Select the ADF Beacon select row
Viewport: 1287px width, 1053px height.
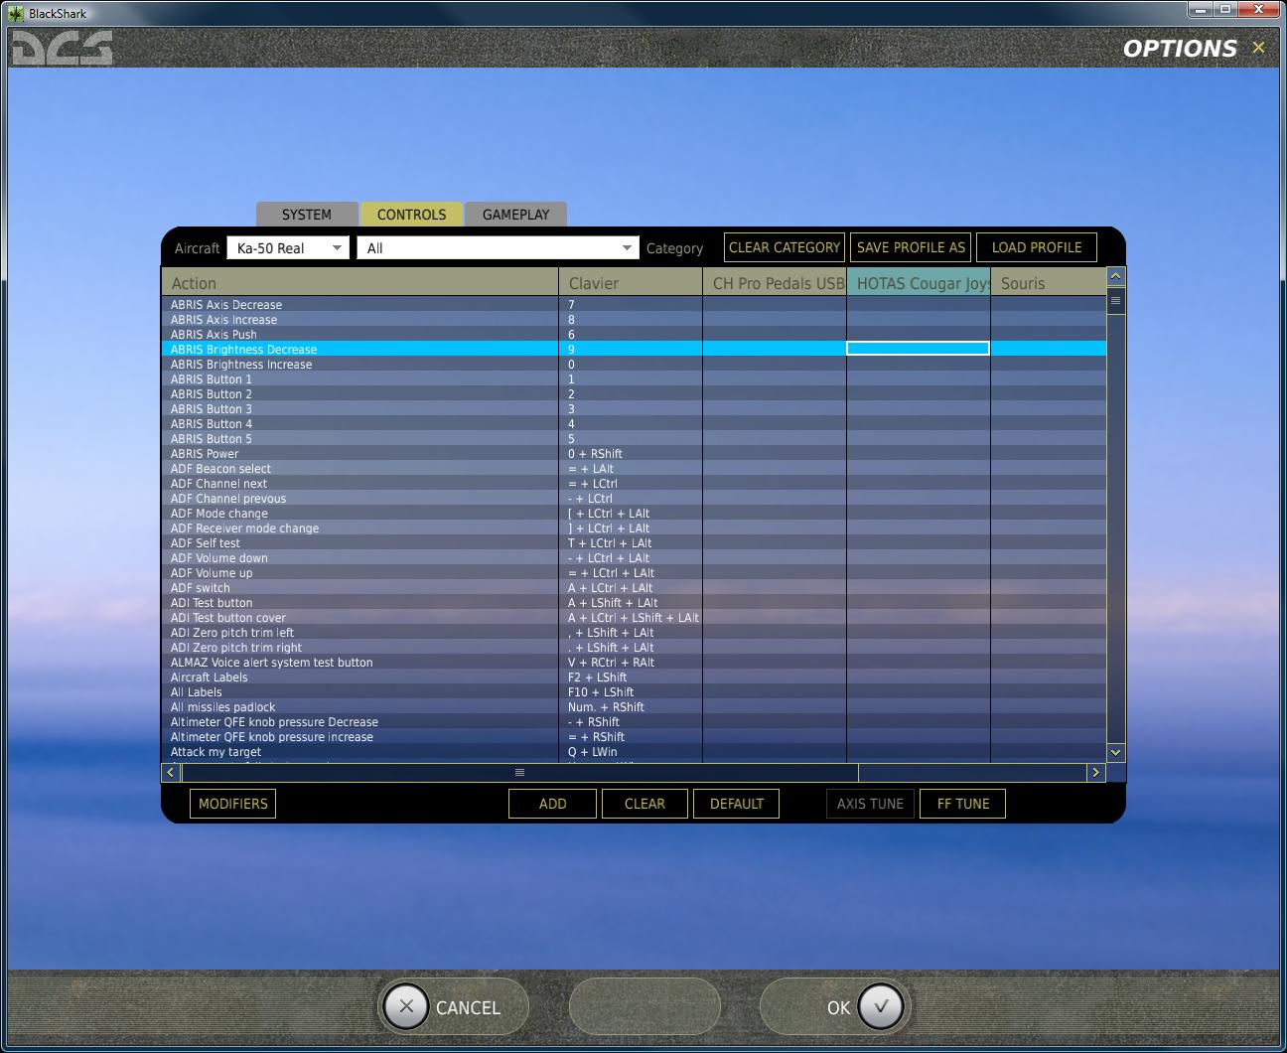point(634,469)
